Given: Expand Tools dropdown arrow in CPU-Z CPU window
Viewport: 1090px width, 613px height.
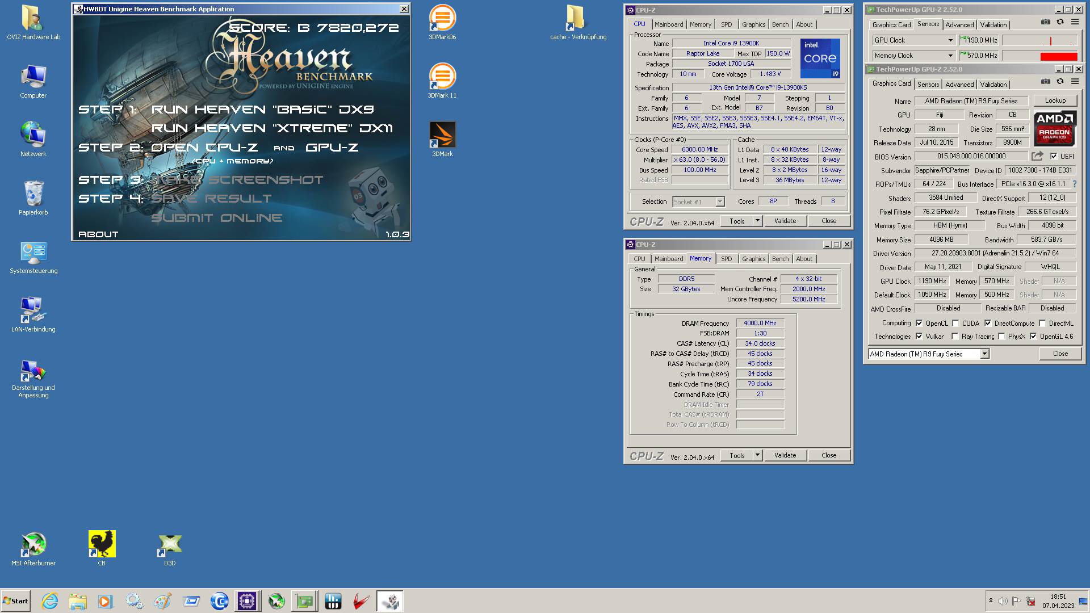Looking at the screenshot, I should [757, 221].
